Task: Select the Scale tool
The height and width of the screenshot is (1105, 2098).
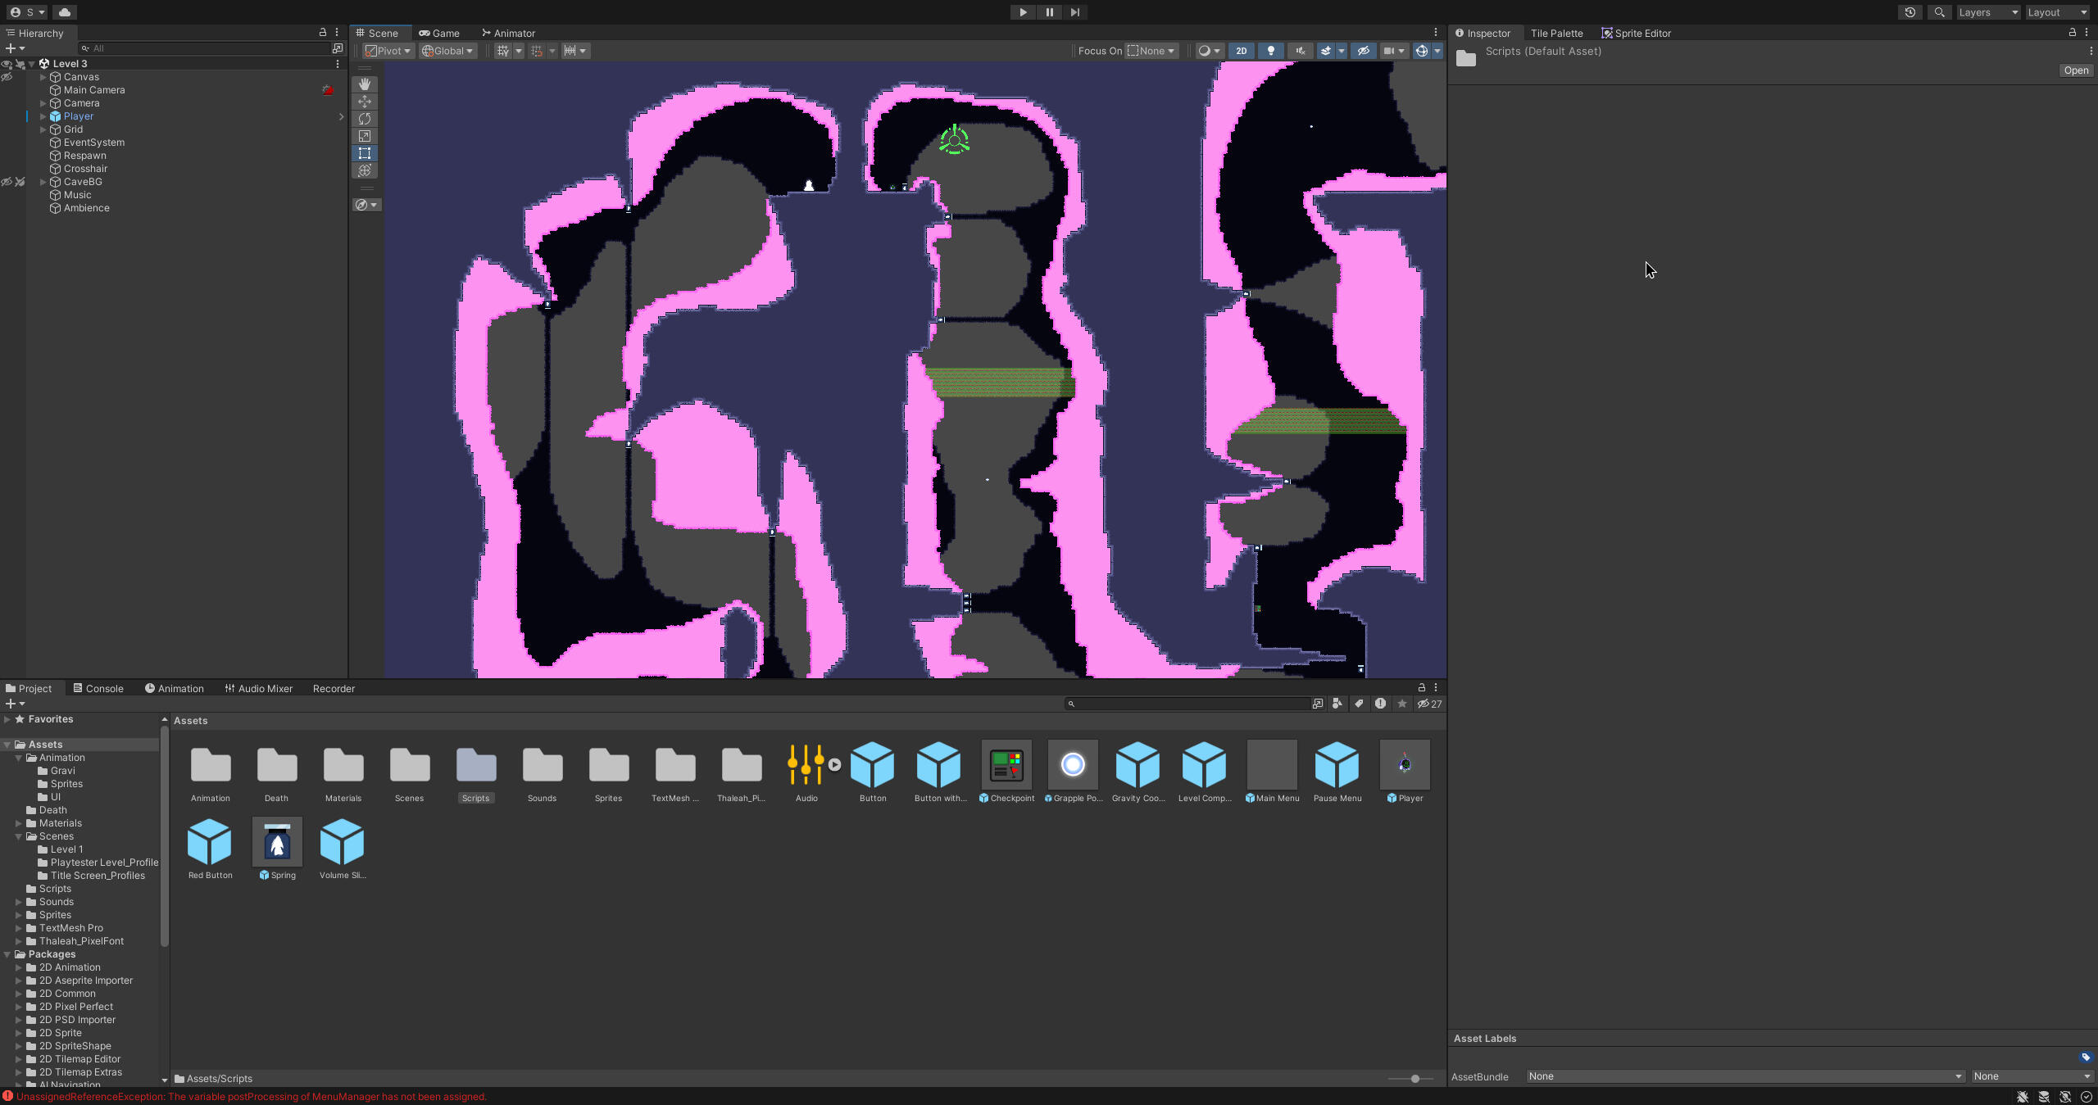Action: (365, 136)
